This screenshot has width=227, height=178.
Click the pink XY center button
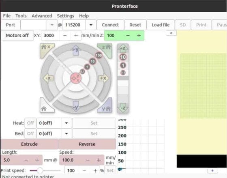click(x=76, y=78)
